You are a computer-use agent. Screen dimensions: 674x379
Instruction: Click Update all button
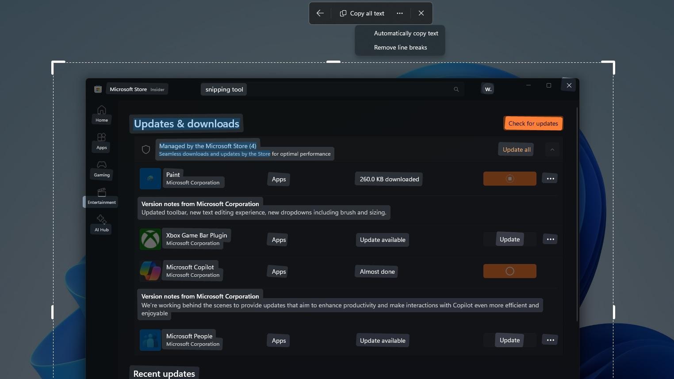click(x=517, y=149)
